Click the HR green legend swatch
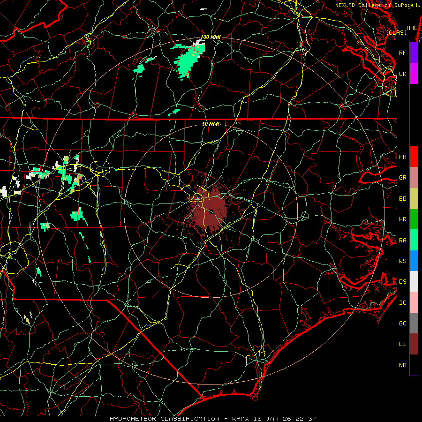Viewport: 422px width, 422px height. tap(414, 219)
